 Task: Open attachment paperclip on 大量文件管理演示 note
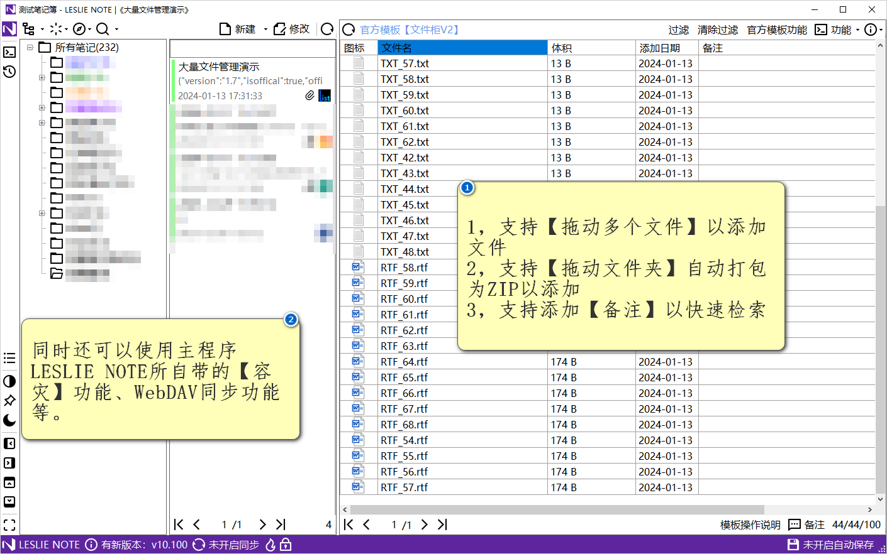310,95
